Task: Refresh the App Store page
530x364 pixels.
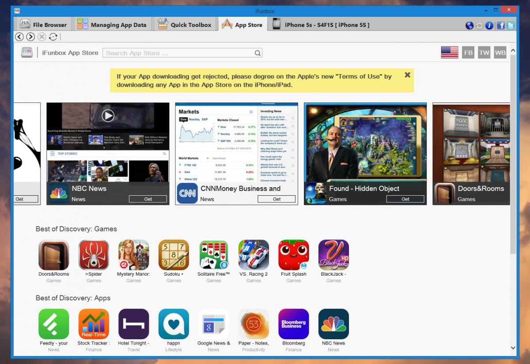Action: tap(53, 37)
